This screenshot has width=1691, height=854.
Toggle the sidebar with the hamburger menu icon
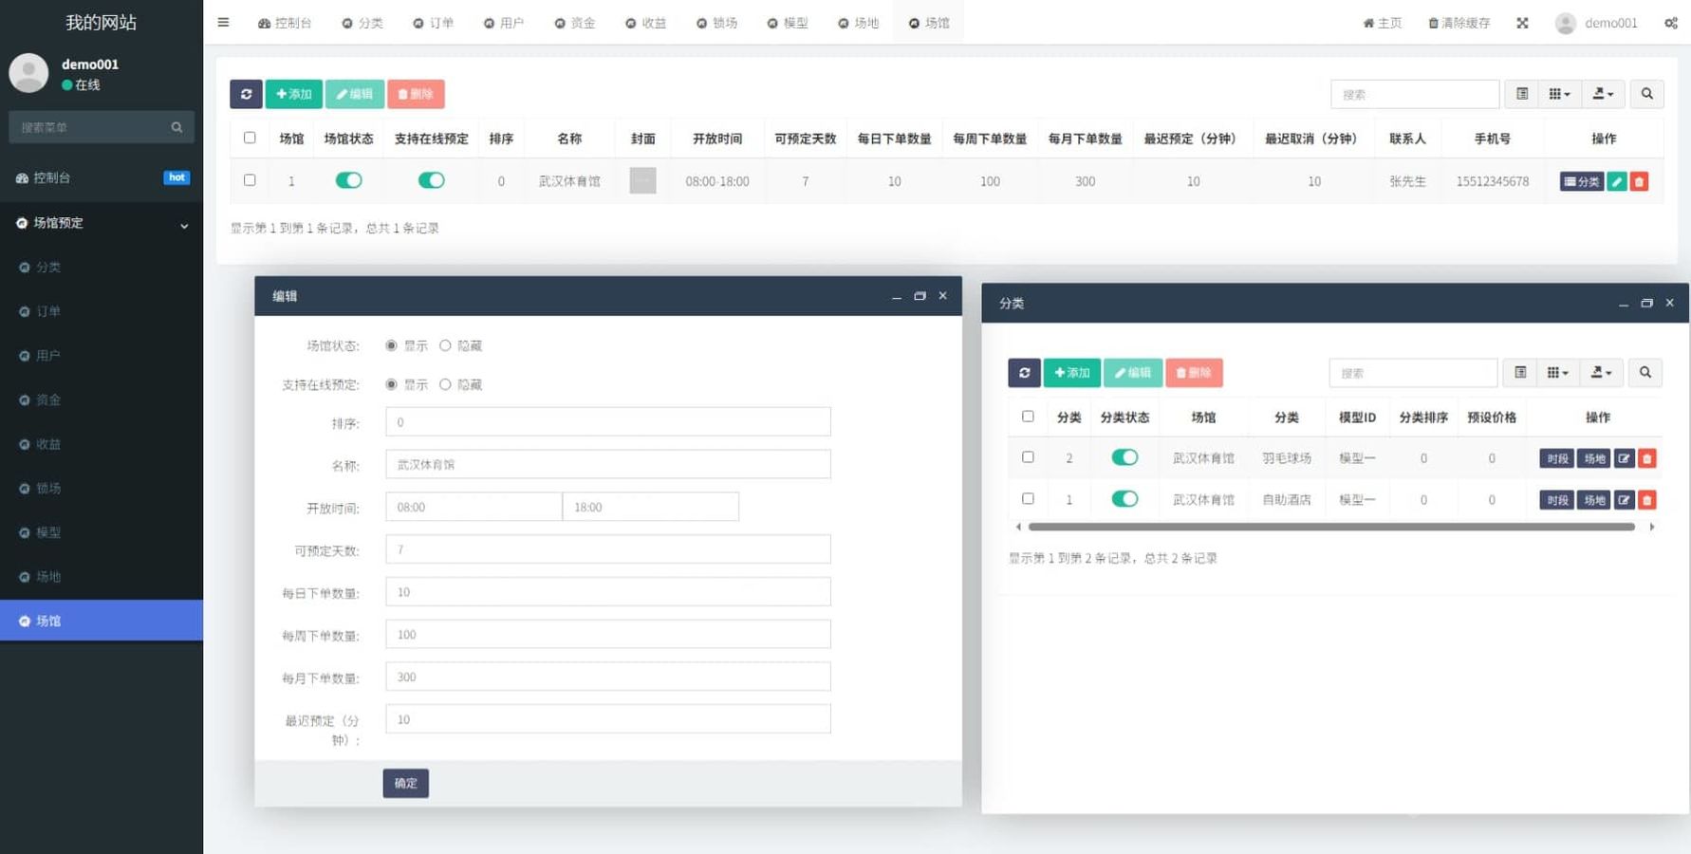coord(223,23)
